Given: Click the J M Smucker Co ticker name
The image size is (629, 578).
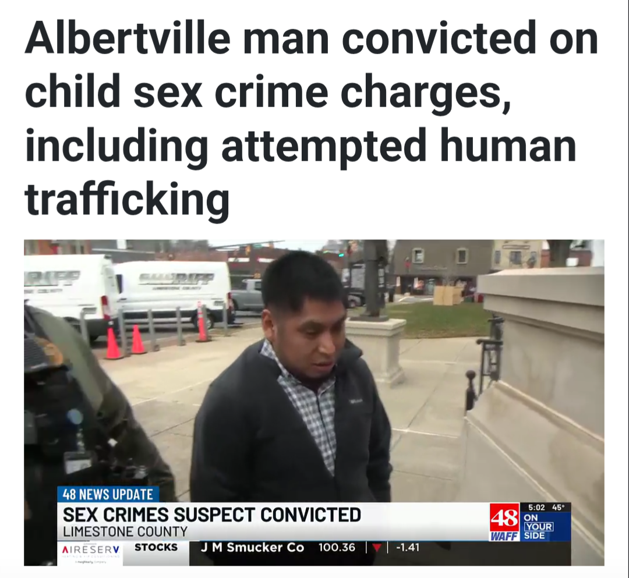Looking at the screenshot, I should (x=252, y=548).
